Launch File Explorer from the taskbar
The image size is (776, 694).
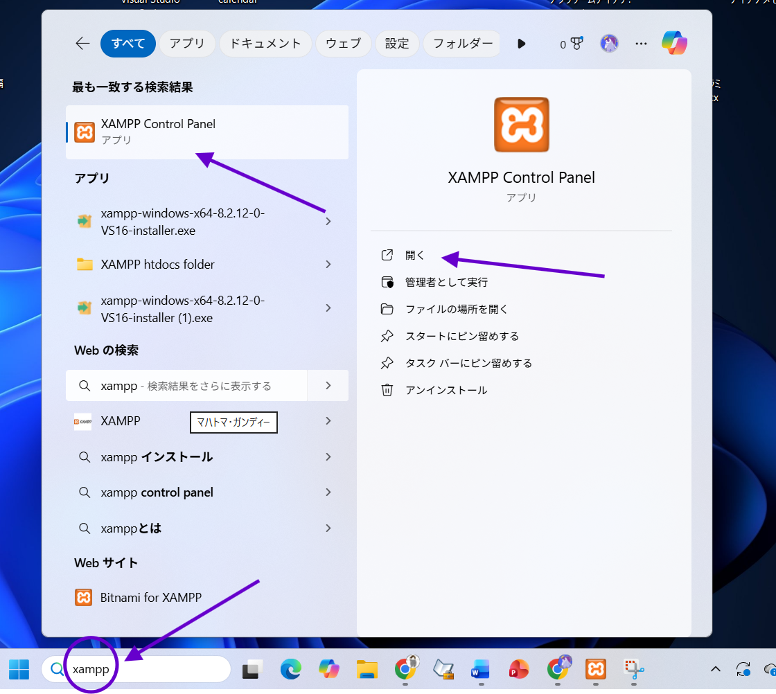[x=367, y=669]
